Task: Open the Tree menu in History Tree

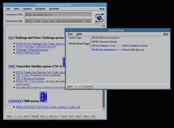Action: pos(70,34)
